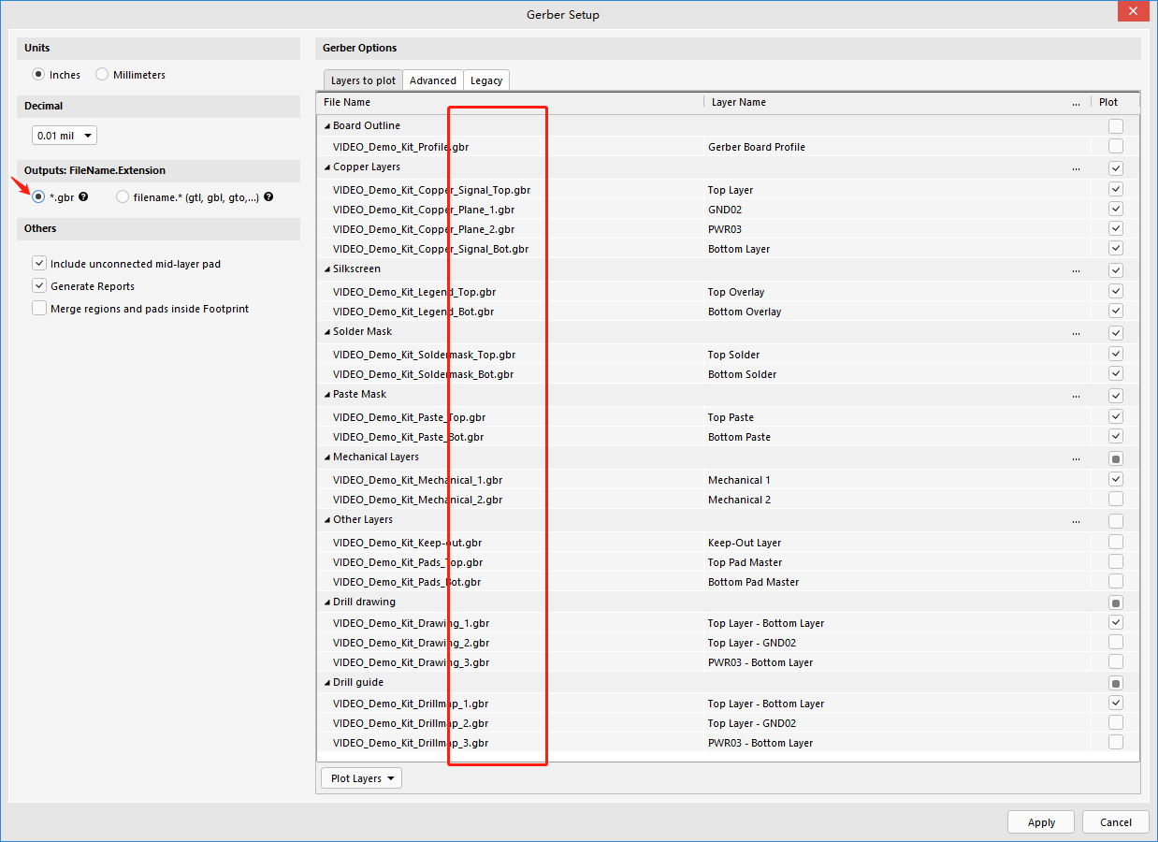Image resolution: width=1158 pixels, height=842 pixels.
Task: Check Plot for Gerber Board Profile
Action: (1116, 147)
